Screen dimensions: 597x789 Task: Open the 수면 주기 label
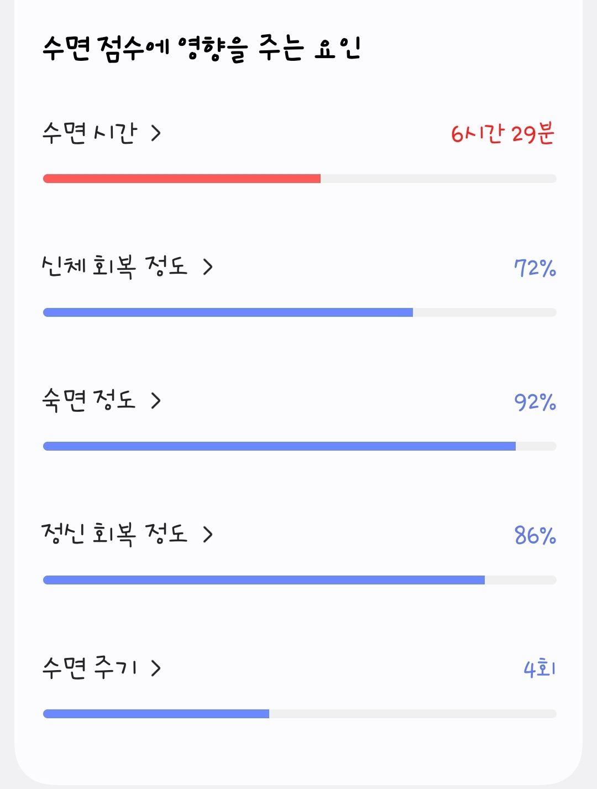89,668
